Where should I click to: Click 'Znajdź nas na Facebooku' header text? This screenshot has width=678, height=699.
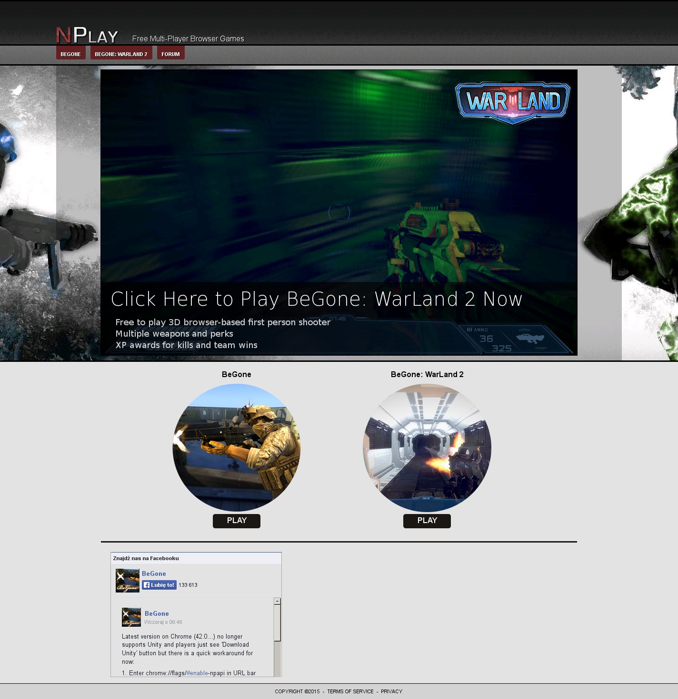pyautogui.click(x=146, y=558)
